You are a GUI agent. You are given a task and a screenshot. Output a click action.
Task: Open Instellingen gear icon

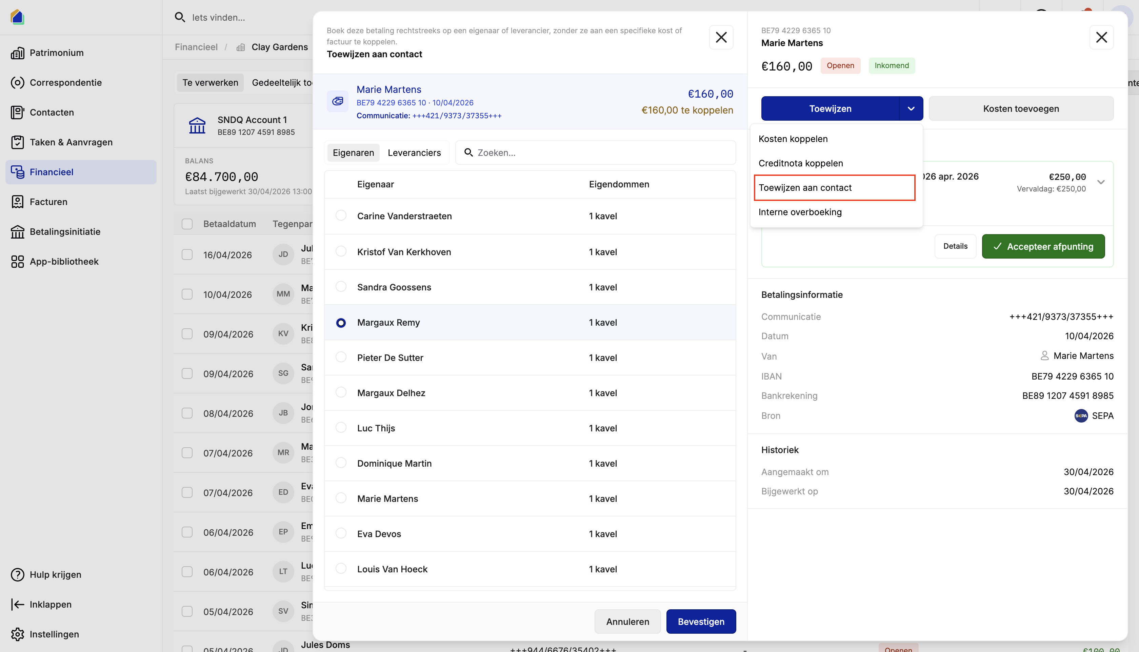(18, 634)
